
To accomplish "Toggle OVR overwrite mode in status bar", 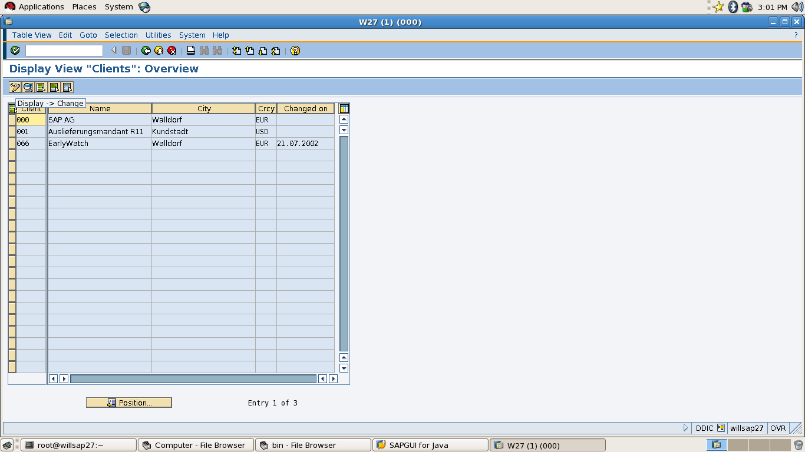I will point(777,428).
